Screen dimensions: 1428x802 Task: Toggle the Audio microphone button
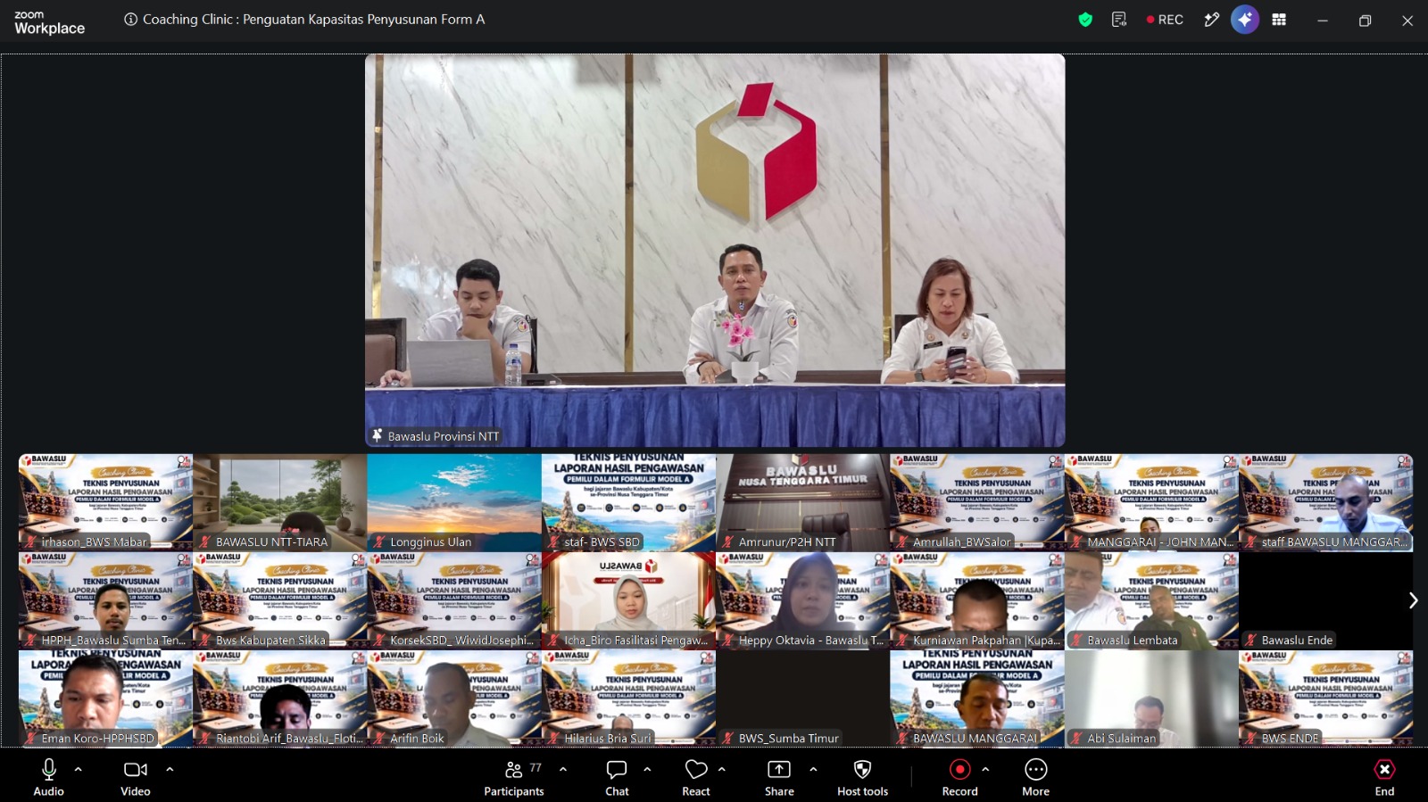(49, 776)
